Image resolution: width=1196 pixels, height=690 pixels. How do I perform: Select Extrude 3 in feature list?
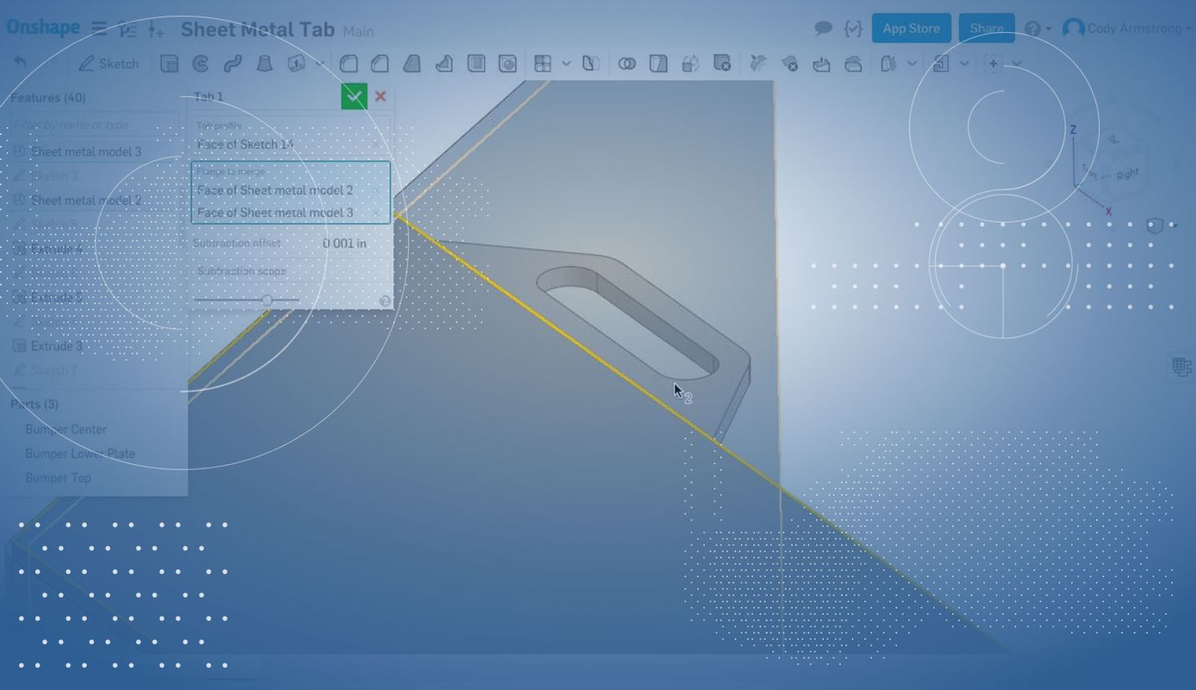(x=57, y=346)
